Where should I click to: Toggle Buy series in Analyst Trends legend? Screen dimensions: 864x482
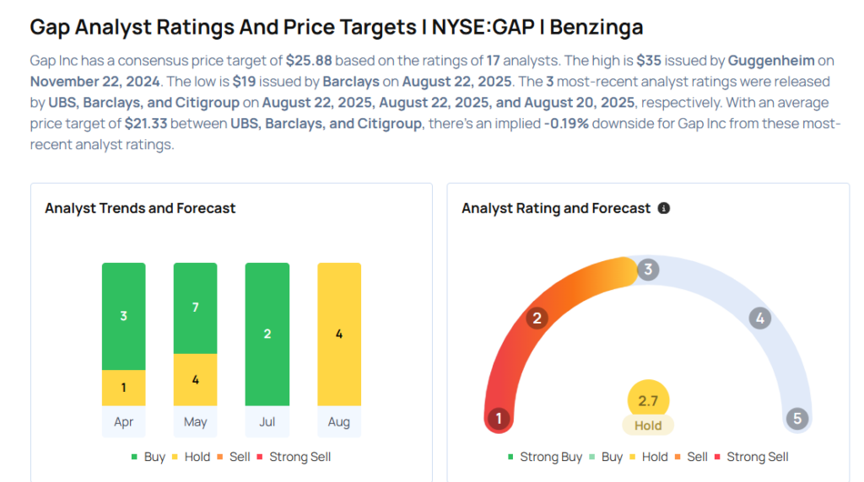(148, 457)
